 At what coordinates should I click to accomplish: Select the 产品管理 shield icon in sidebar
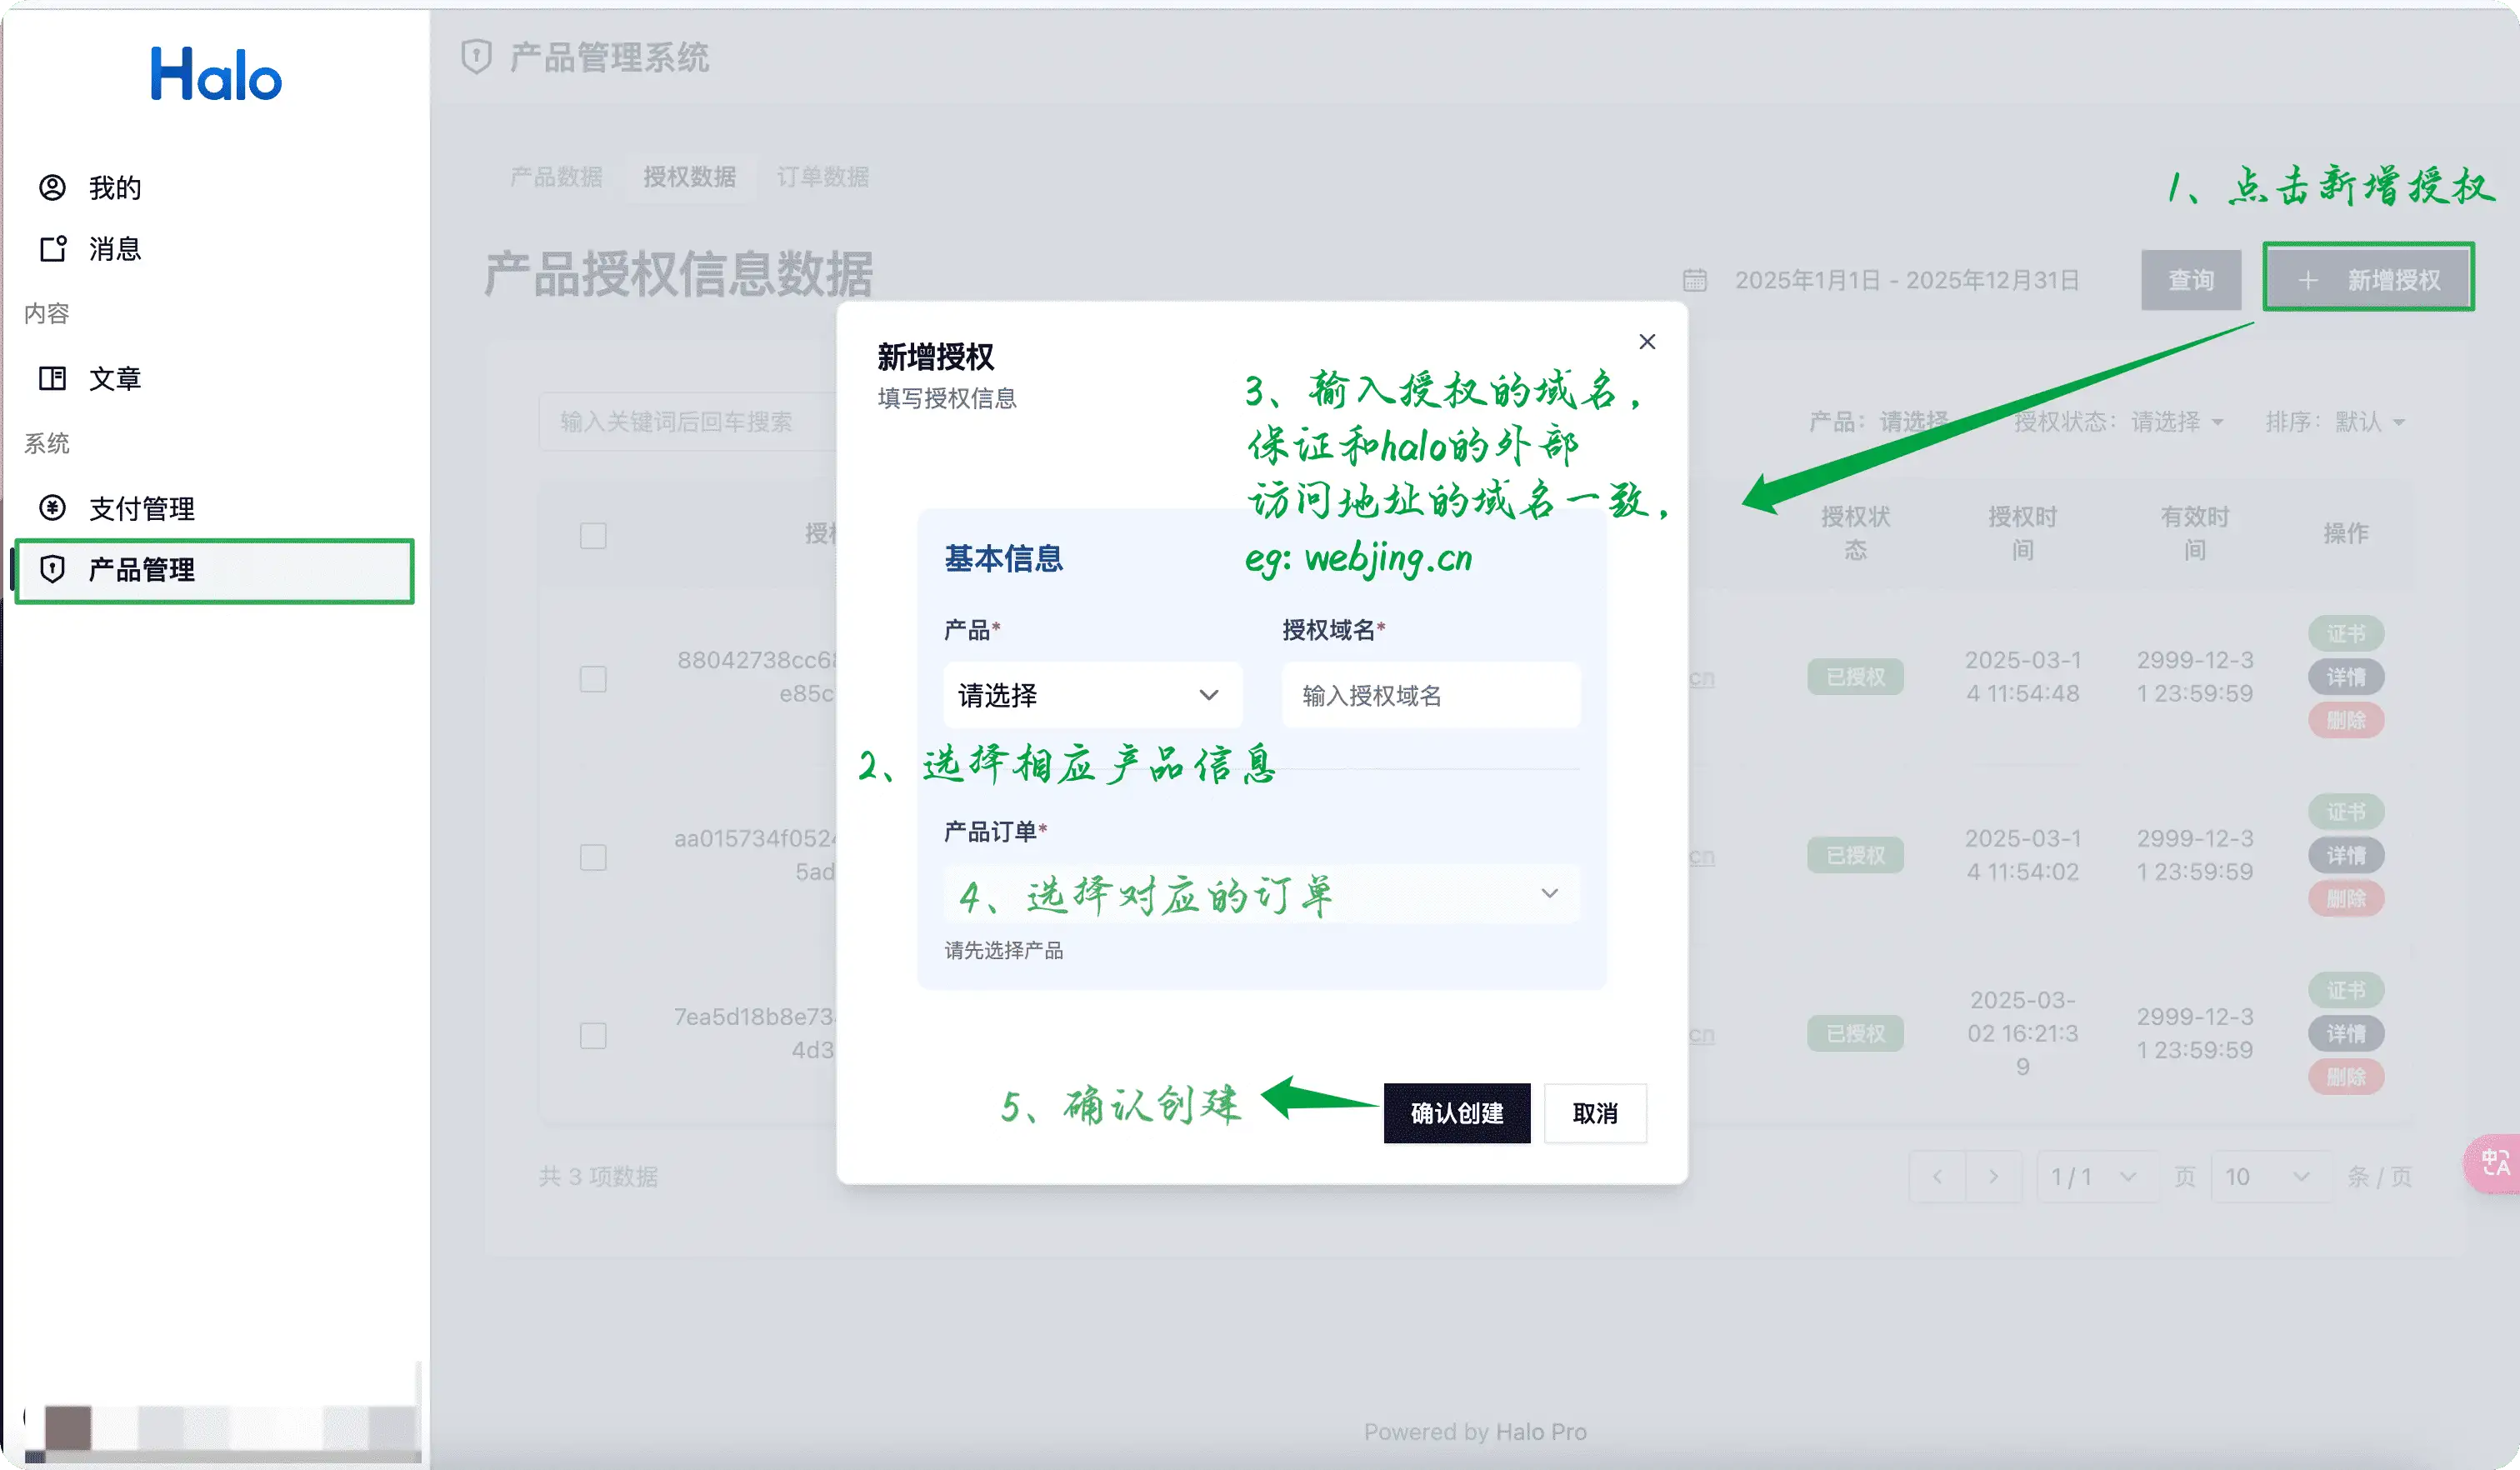tap(53, 570)
